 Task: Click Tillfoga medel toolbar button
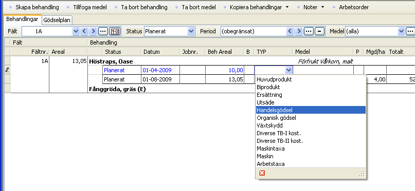pos(87,7)
